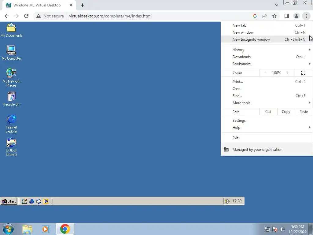Reload the page with refresh icon
Viewport: 313px width, 235px height.
(26, 16)
